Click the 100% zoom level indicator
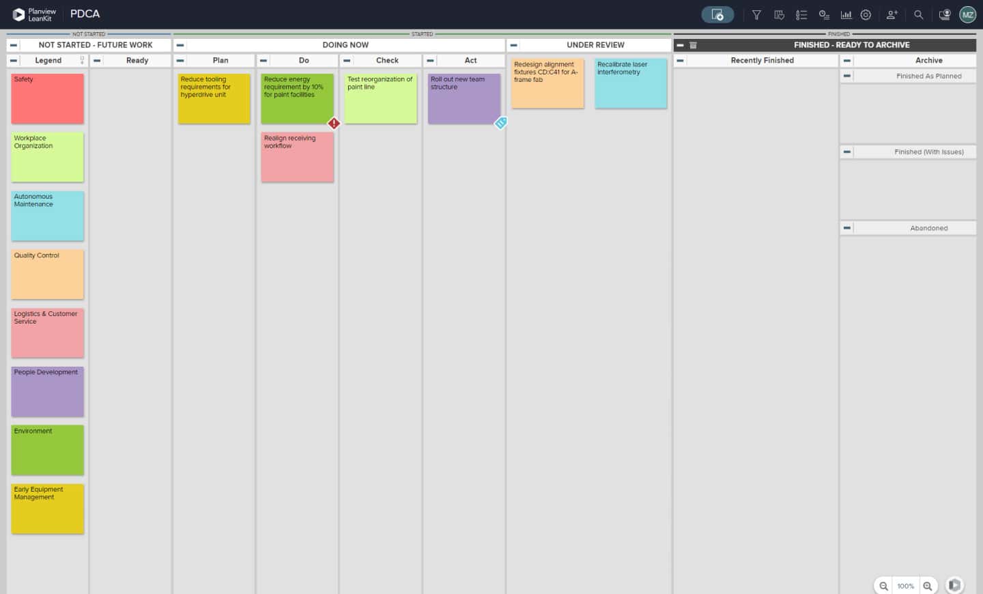The image size is (983, 594). (905, 586)
